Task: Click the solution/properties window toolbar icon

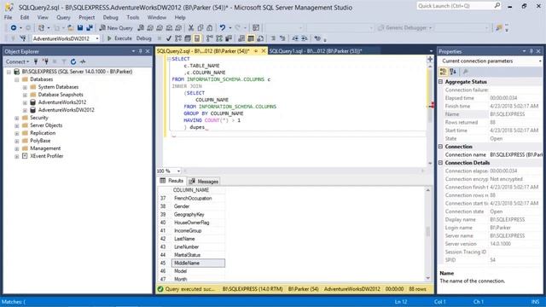Action: (x=256, y=28)
